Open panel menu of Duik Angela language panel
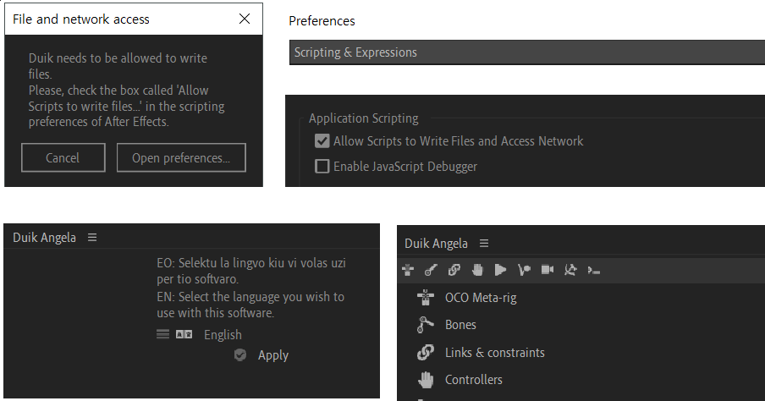765x401 pixels. pos(92,237)
